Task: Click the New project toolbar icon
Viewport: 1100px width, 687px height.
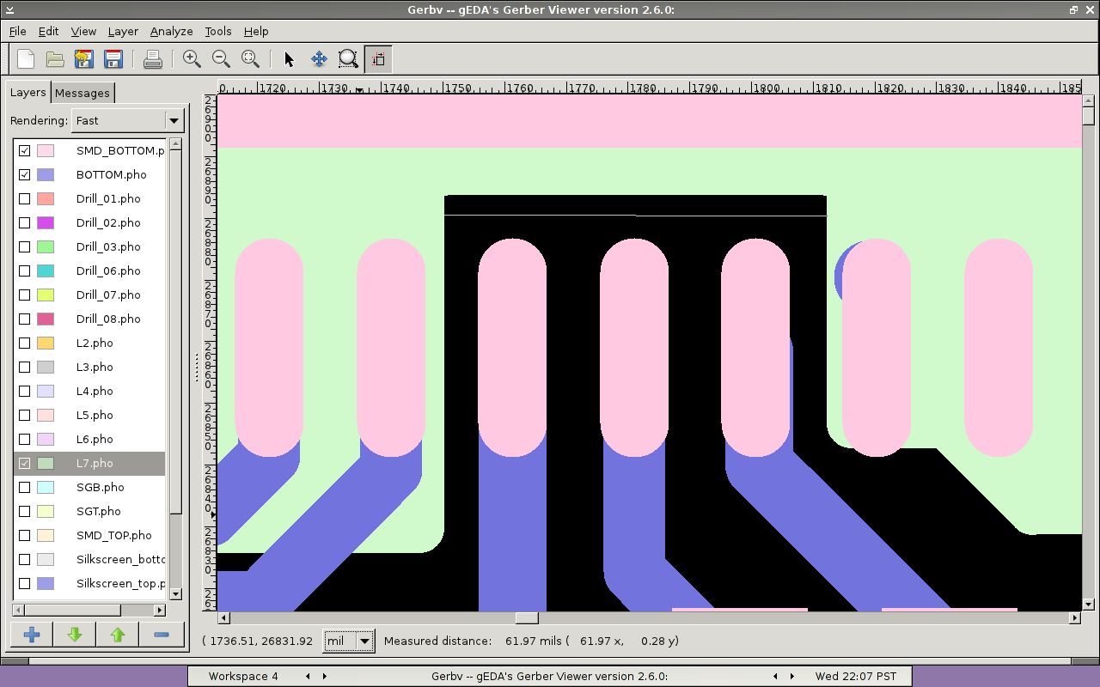Action: tap(26, 58)
